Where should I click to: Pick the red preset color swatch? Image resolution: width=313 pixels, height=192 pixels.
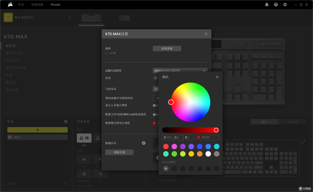pyautogui.click(x=166, y=147)
